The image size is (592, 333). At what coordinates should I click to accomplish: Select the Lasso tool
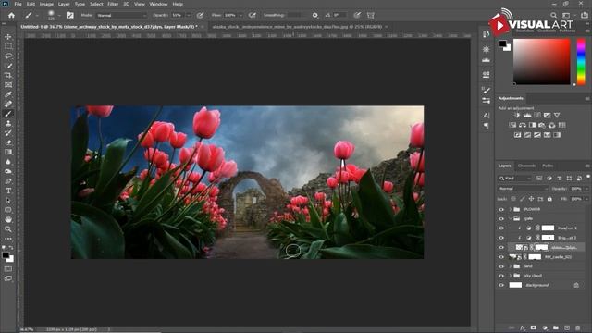(x=8, y=55)
